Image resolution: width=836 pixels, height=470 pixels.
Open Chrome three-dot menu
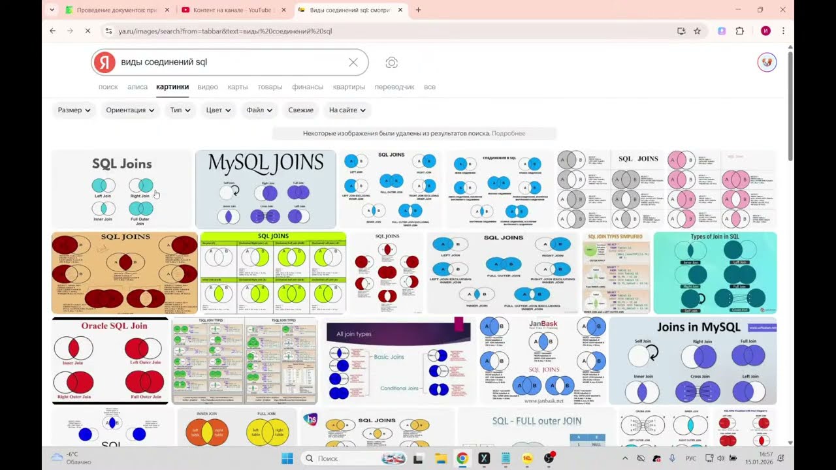(x=783, y=31)
